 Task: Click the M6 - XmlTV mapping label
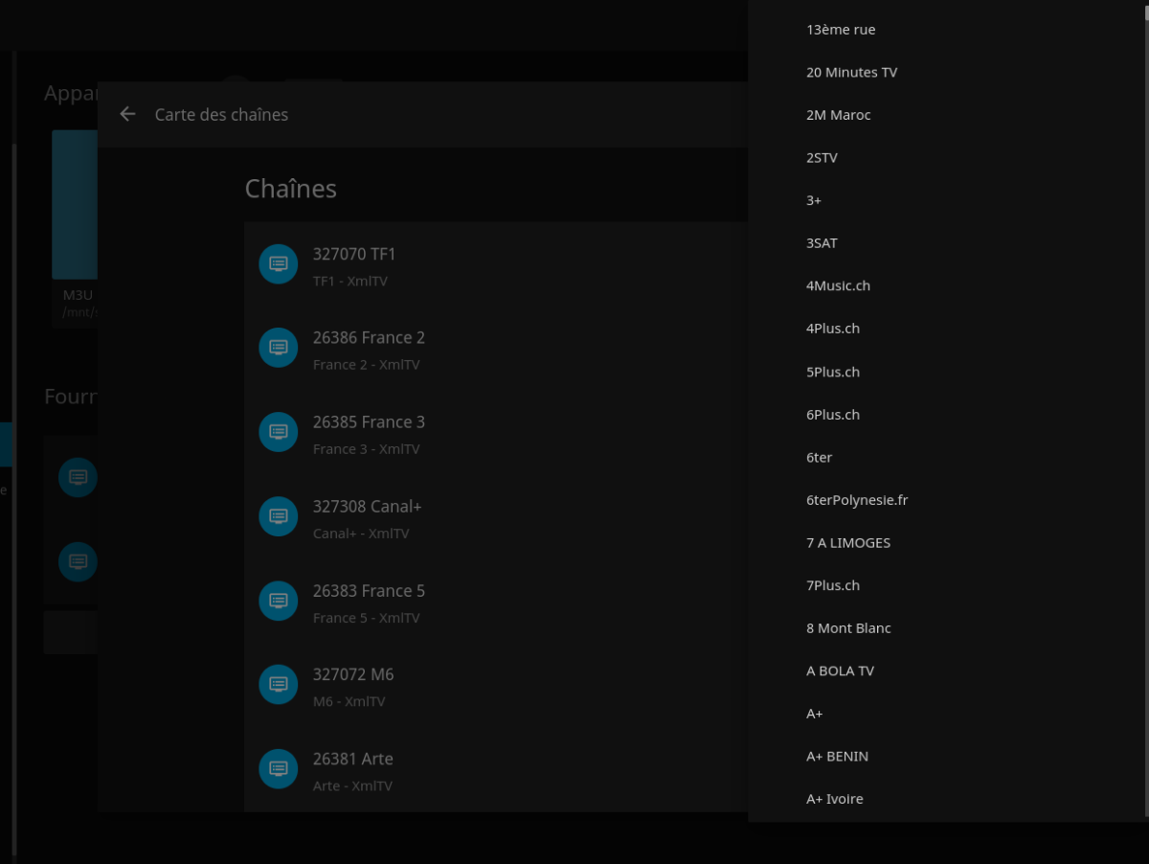(349, 701)
